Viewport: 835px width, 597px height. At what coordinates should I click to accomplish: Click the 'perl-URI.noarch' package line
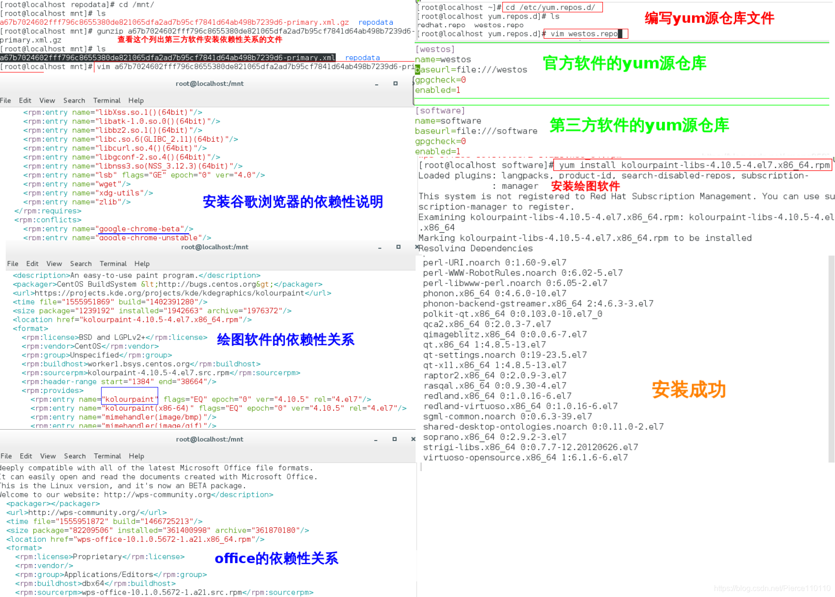495,263
